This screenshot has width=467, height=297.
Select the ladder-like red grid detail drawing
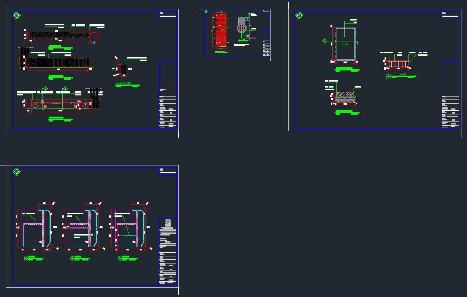coord(398,64)
